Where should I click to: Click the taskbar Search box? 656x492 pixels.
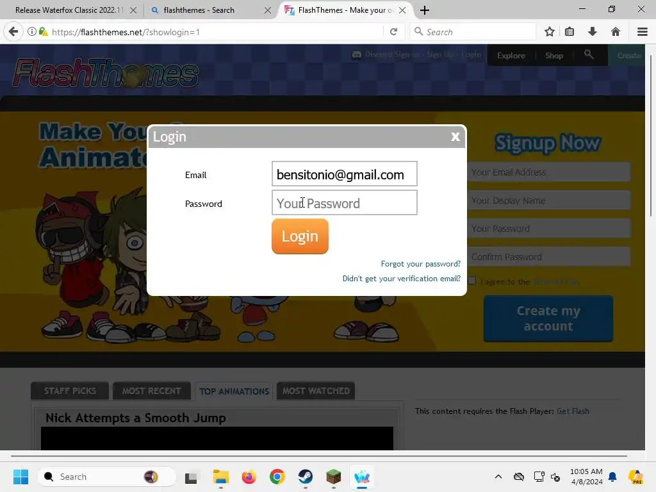(x=108, y=477)
